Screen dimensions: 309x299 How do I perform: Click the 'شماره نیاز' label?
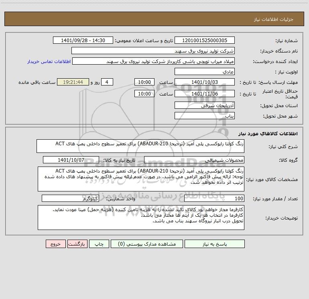[287, 41]
